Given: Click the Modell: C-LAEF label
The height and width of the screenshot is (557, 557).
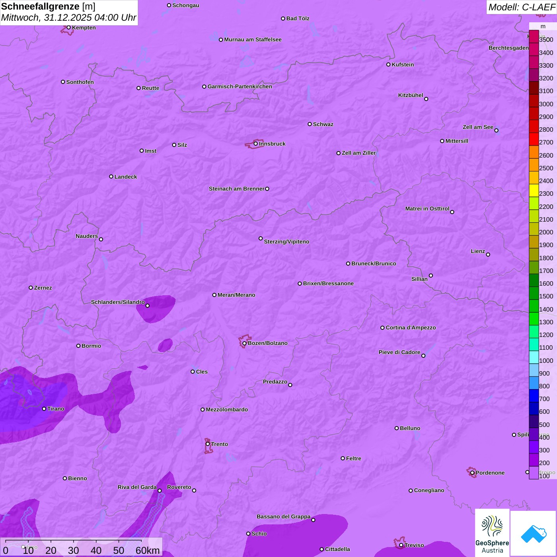Looking at the screenshot, I should (x=521, y=7).
